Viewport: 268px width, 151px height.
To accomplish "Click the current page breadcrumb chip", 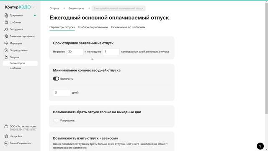I will [x=119, y=8].
